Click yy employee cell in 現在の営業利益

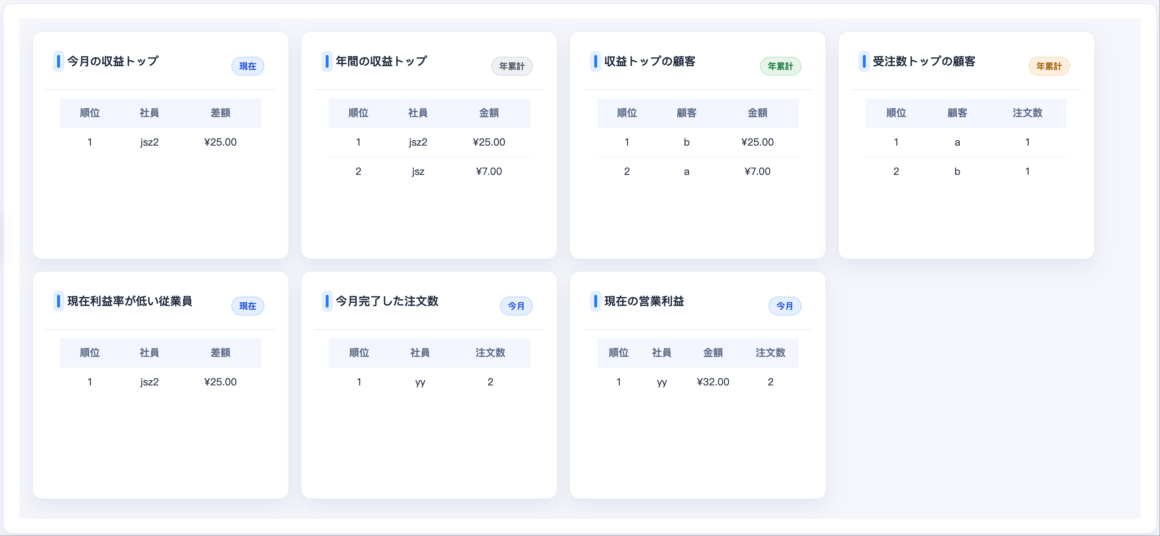pyautogui.click(x=661, y=383)
